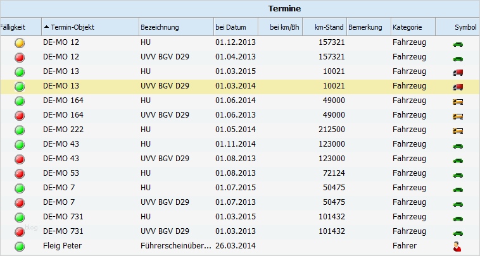Click the red truck symbol in the highlighted DE-MO 13 row
480x256 pixels.
pos(458,87)
